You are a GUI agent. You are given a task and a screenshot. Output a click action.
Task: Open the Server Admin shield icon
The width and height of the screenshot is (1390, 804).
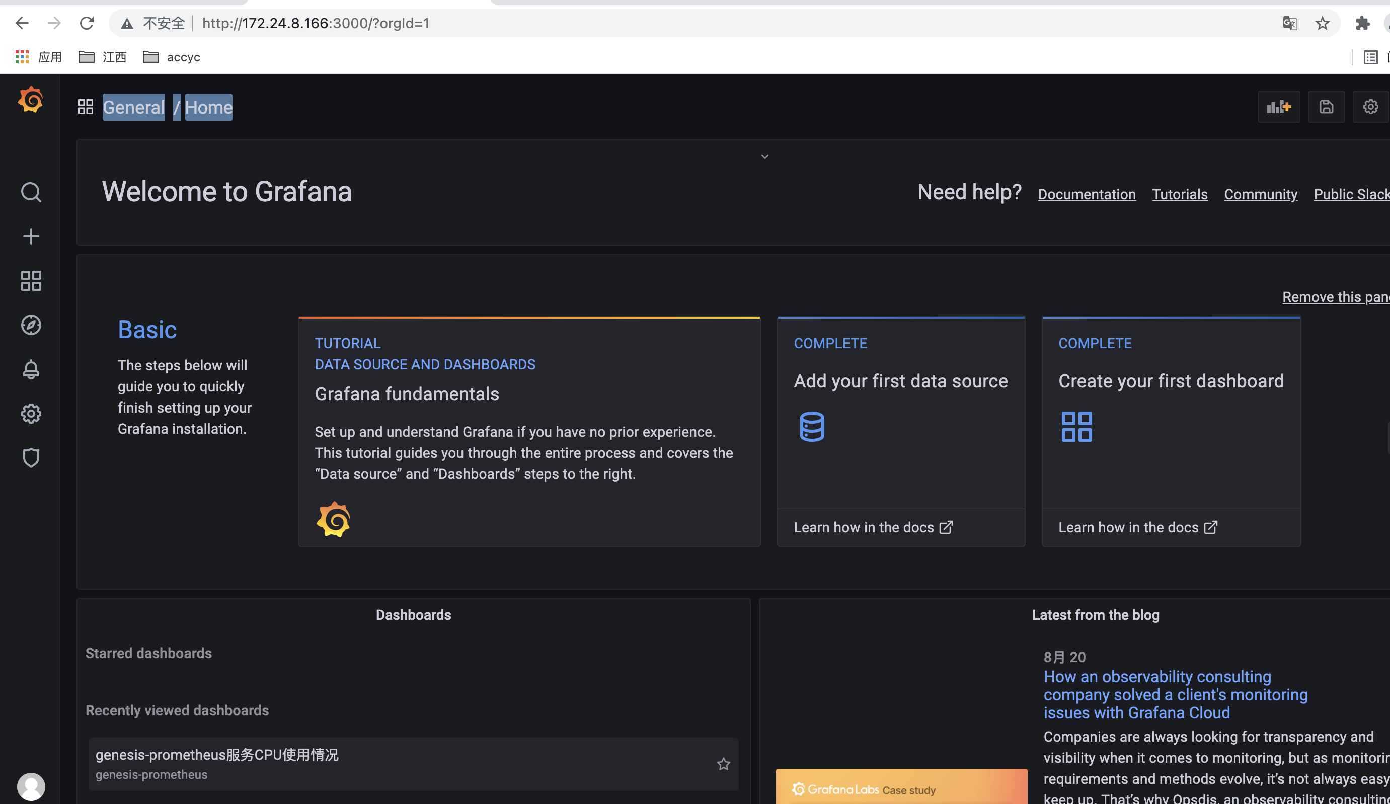click(31, 458)
